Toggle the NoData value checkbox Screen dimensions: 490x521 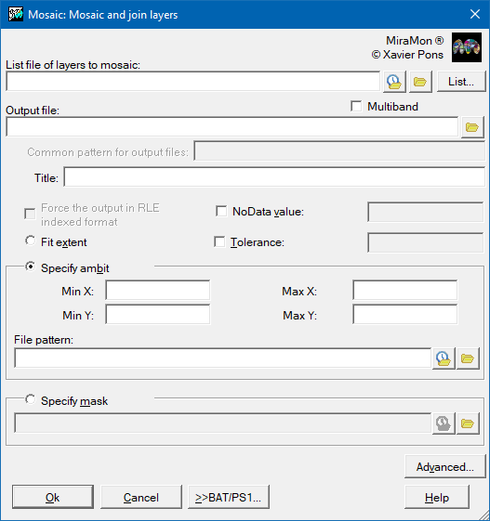(221, 212)
